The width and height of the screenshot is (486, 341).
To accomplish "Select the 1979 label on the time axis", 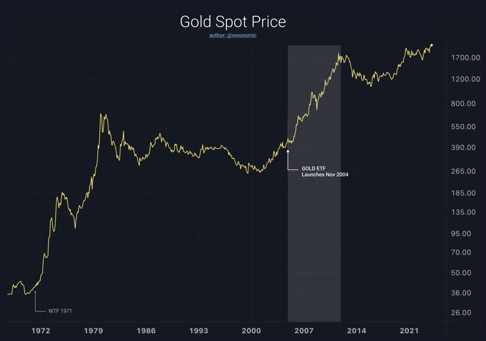I will [93, 331].
